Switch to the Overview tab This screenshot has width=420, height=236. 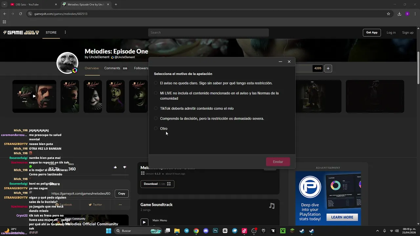tap(92, 68)
